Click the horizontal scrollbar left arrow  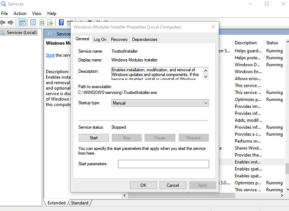(x=125, y=195)
